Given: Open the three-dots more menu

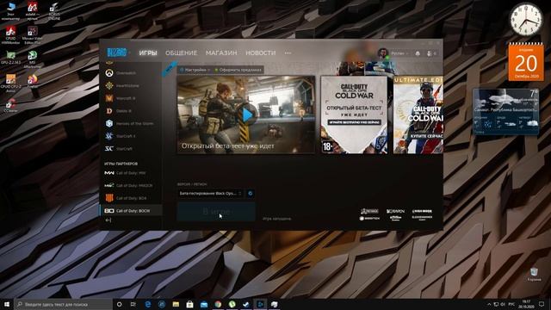Looking at the screenshot, I should pyautogui.click(x=288, y=53).
